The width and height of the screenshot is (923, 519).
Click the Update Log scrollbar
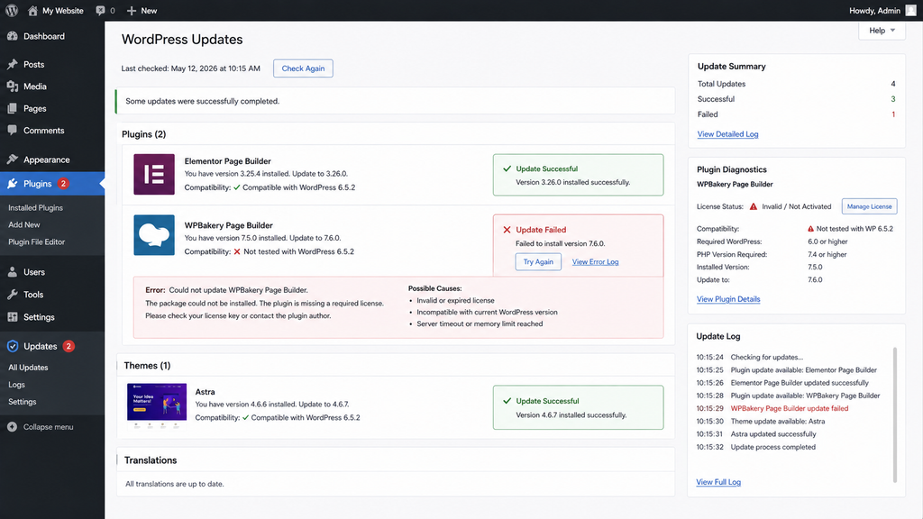tap(895, 414)
